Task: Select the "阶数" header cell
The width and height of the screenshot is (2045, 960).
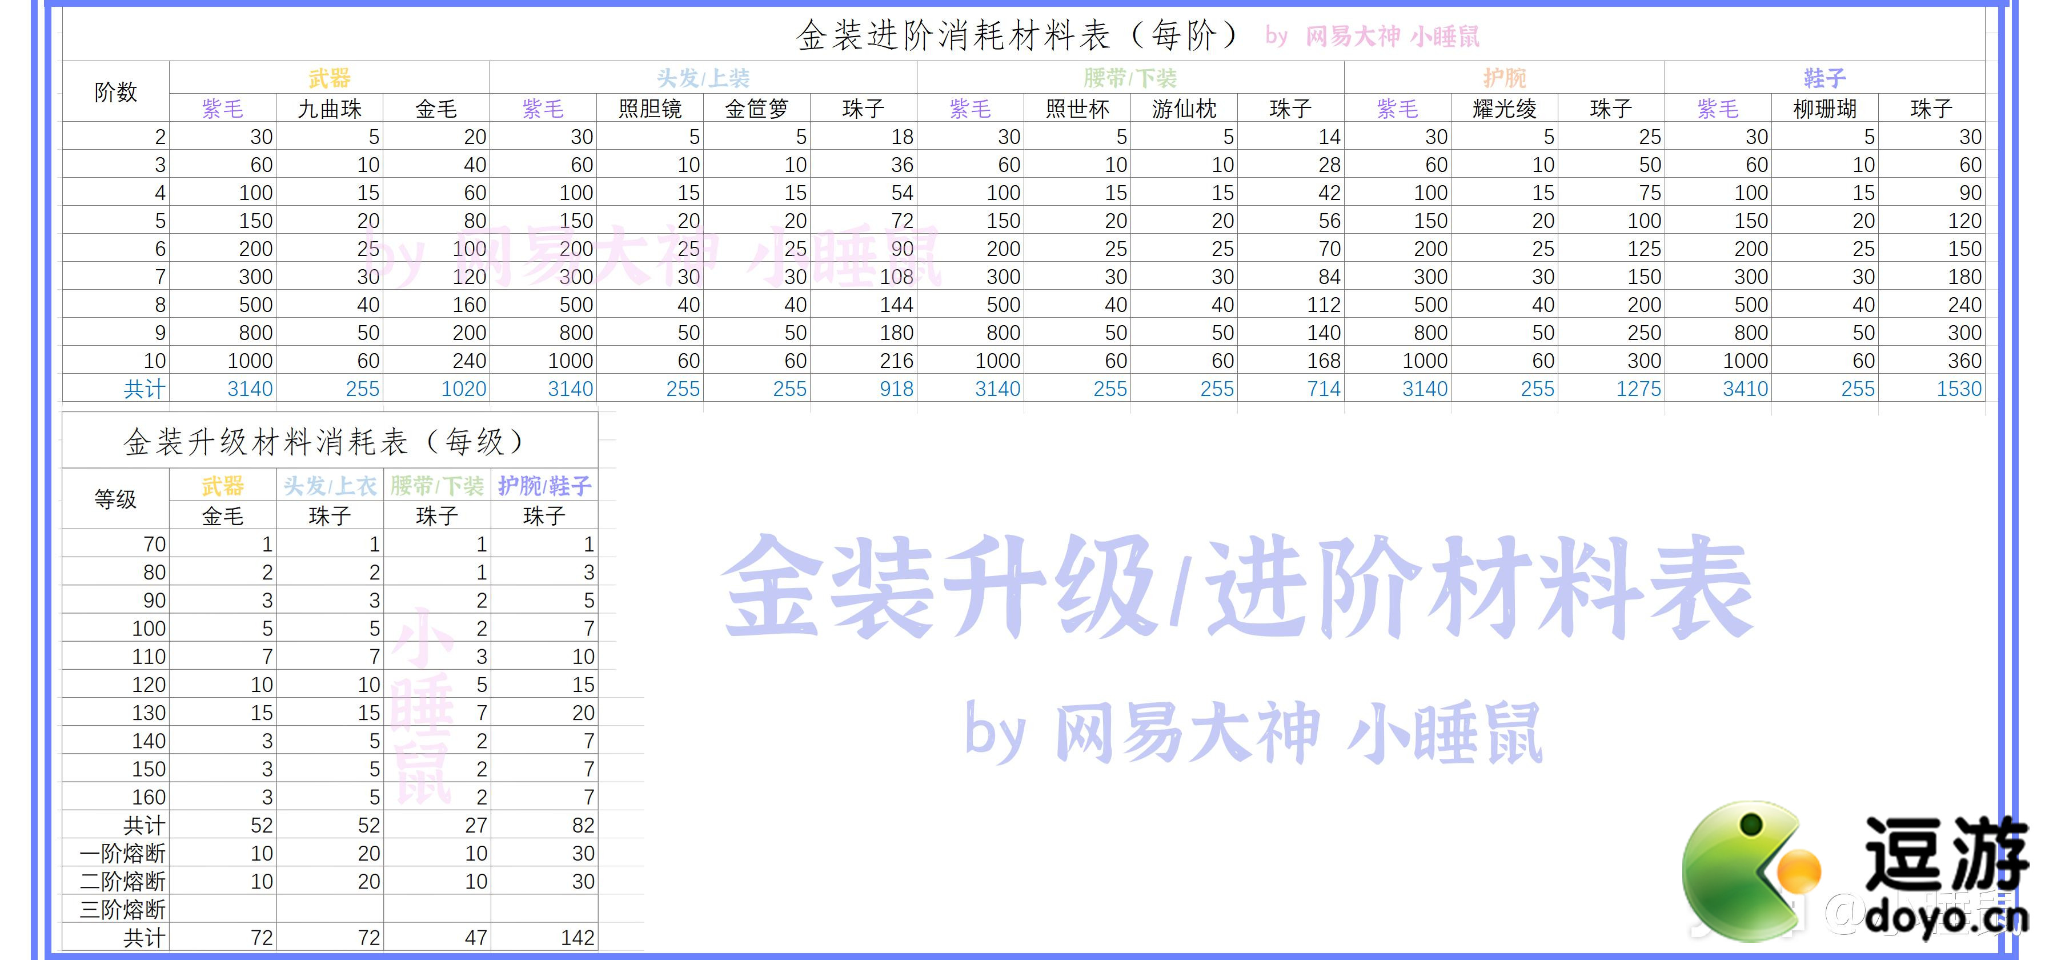Action: (x=116, y=92)
